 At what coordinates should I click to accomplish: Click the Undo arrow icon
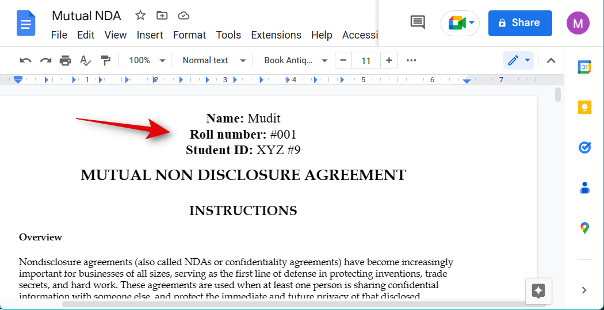[x=25, y=60]
